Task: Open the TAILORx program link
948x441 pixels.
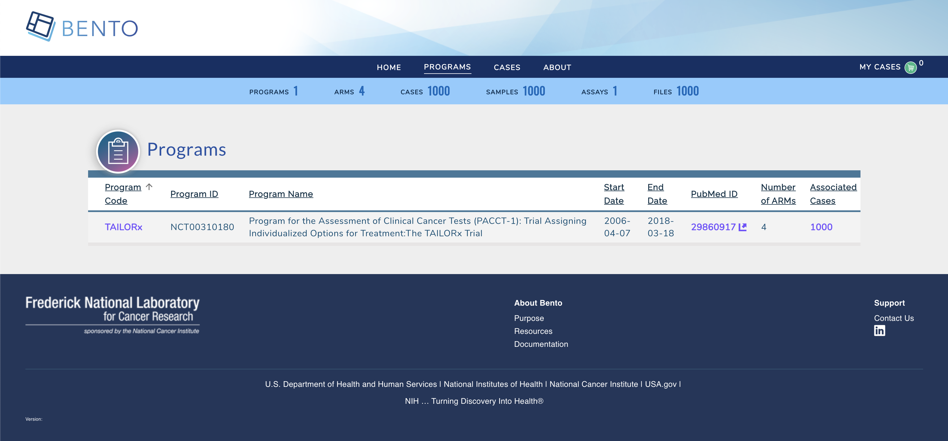Action: tap(123, 227)
